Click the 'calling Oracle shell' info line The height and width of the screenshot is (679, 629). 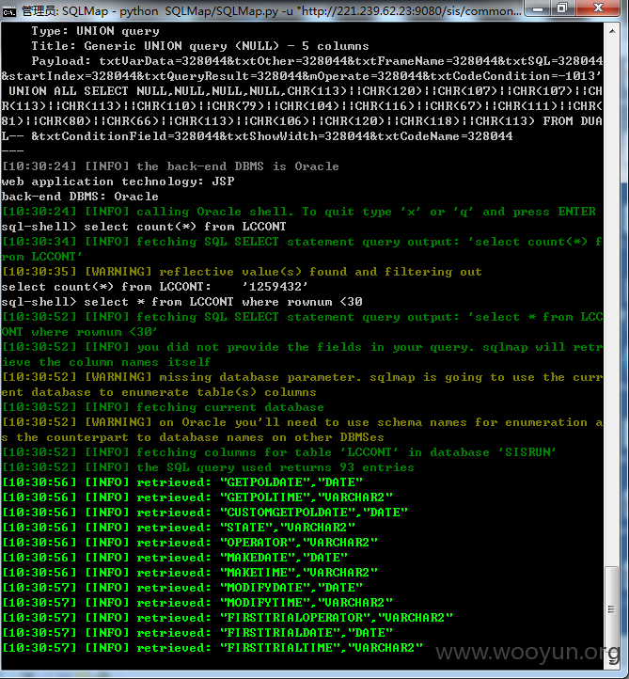[x=299, y=212]
